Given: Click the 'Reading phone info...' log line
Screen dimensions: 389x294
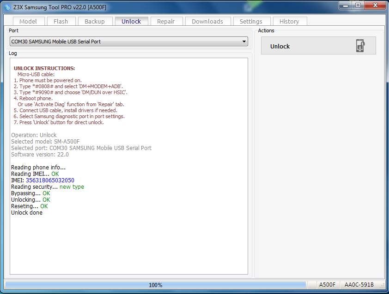Looking at the screenshot, I should pyautogui.click(x=38, y=168).
